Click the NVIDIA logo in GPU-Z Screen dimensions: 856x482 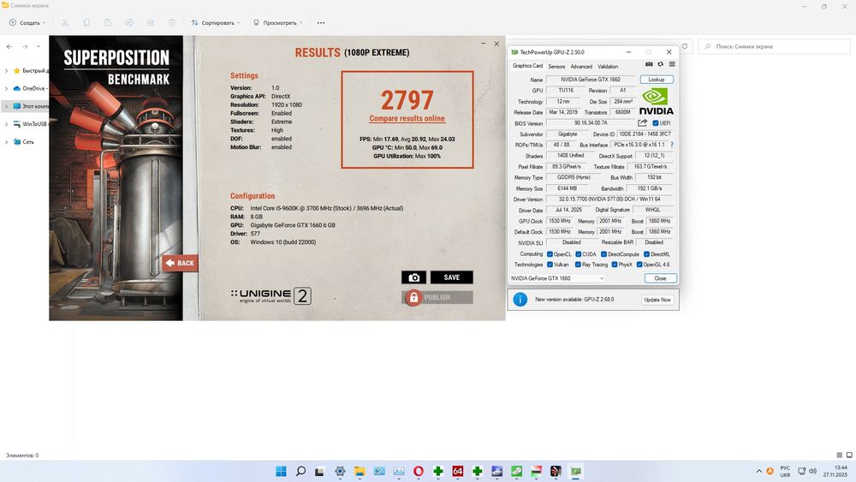pos(657,102)
